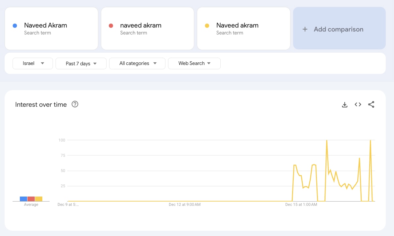Image resolution: width=394 pixels, height=236 pixels.
Task: Open the Web Search type dropdown
Action: pos(194,63)
